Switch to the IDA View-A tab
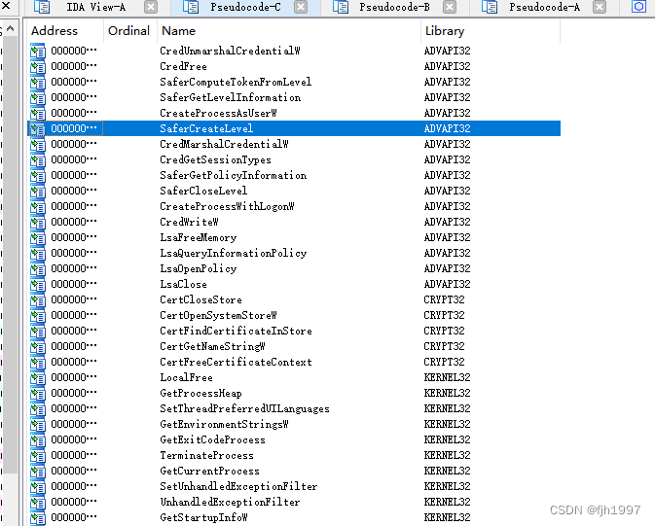Image resolution: width=655 pixels, height=526 pixels. coord(95,7)
